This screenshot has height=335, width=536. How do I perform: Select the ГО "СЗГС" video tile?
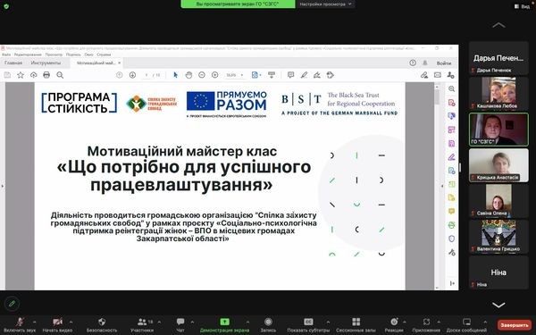(x=498, y=130)
